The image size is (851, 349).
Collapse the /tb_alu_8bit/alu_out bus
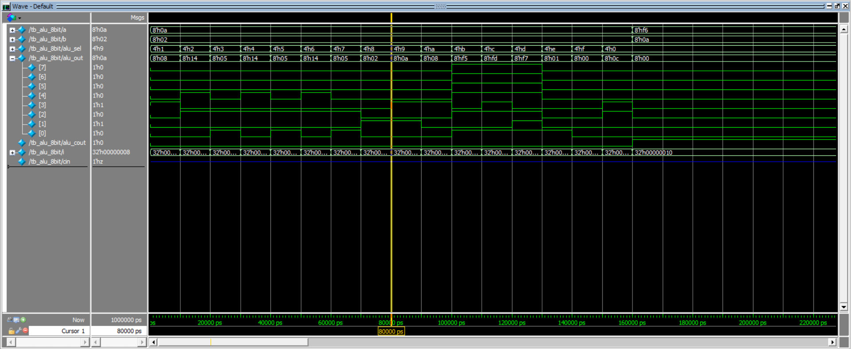tap(12, 58)
